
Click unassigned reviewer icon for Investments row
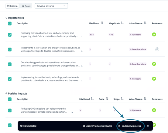(x=157, y=49)
